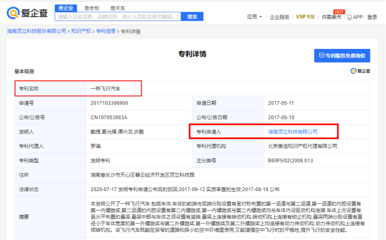
Task: Go to 知识产权 breadcrumb
Action: (81, 31)
